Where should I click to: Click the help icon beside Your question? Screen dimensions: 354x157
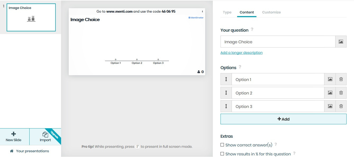(x=252, y=30)
